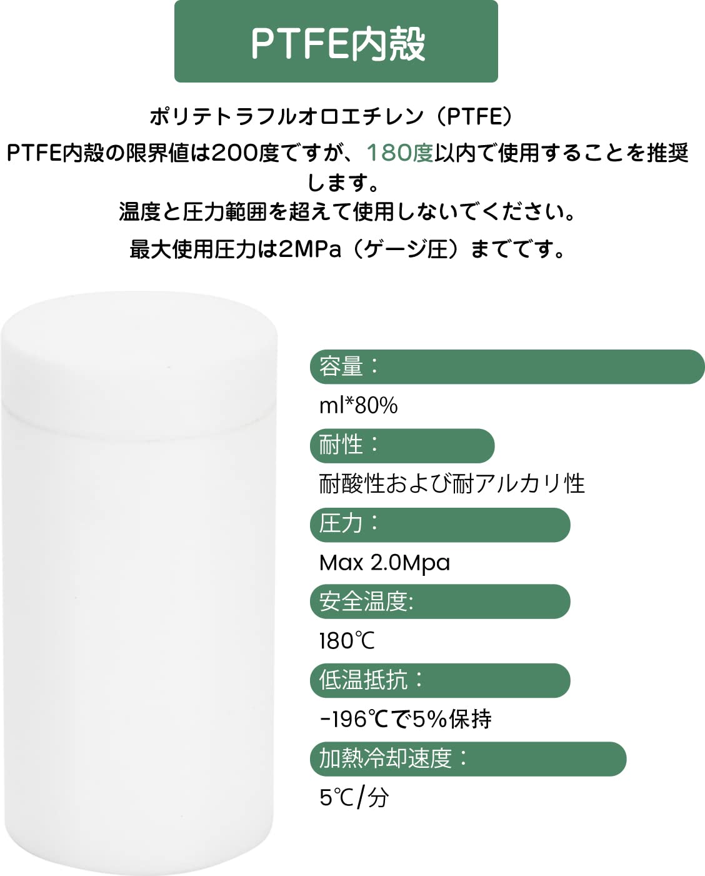
Task: Select the 低温抵抗 green label
Action: coord(440,680)
